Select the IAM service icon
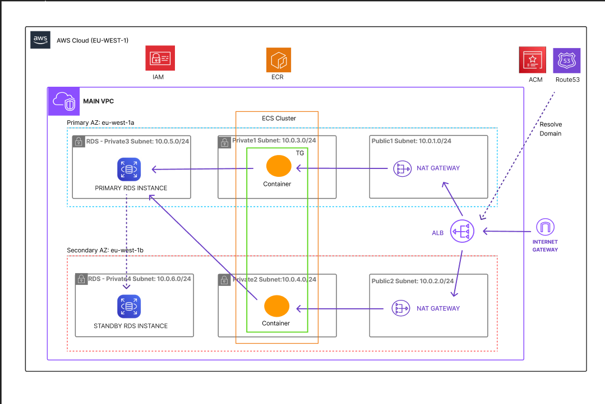Image resolution: width=605 pixels, height=404 pixels. [160, 58]
